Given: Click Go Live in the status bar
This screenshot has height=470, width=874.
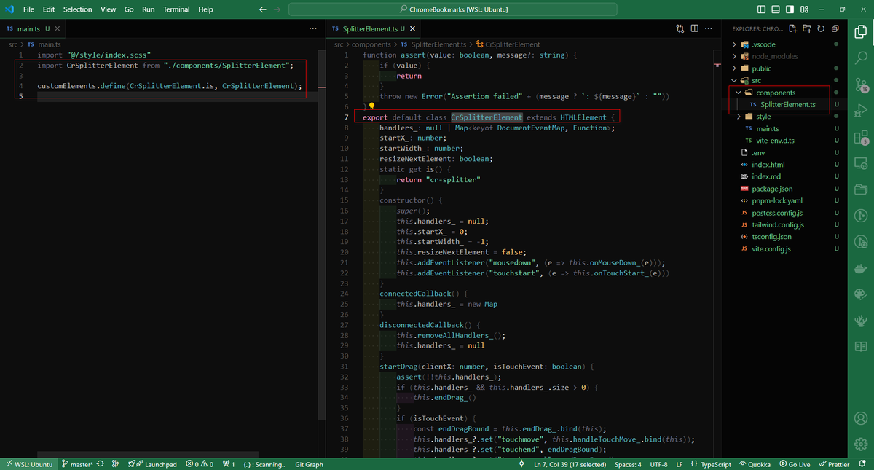Looking at the screenshot, I should (794, 464).
